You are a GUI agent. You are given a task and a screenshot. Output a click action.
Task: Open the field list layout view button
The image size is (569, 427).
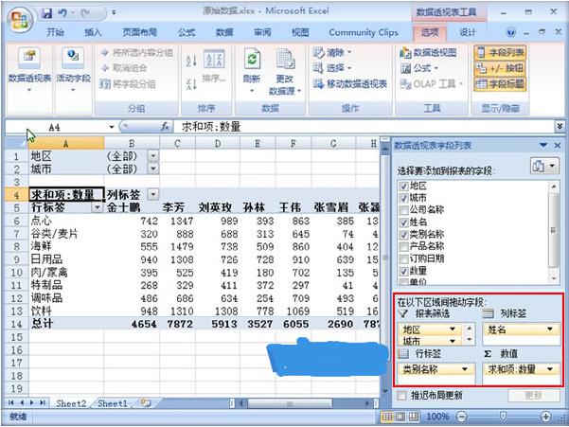(x=544, y=166)
